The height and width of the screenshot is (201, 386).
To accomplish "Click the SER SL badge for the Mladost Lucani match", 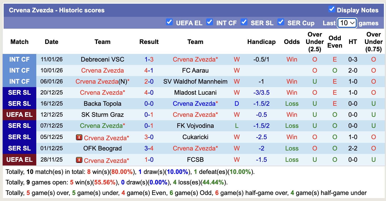I will pos(19,92).
